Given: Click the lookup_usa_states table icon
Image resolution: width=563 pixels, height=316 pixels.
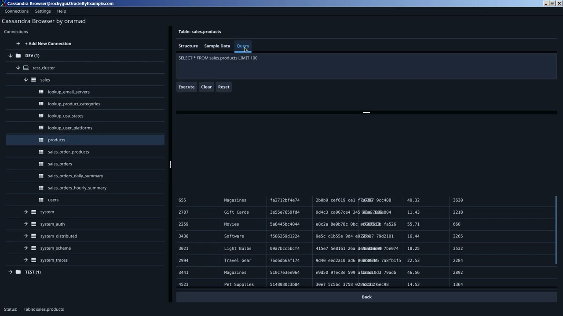Looking at the screenshot, I should coord(41,116).
